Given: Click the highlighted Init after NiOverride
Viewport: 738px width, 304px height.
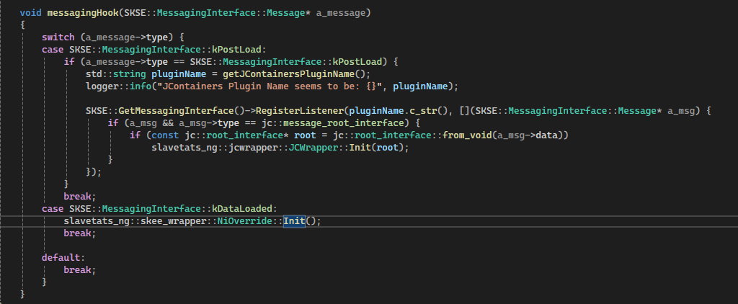Looking at the screenshot, I should click(x=293, y=220).
